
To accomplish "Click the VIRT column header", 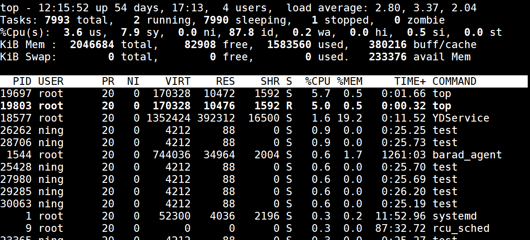I will click(x=178, y=81).
